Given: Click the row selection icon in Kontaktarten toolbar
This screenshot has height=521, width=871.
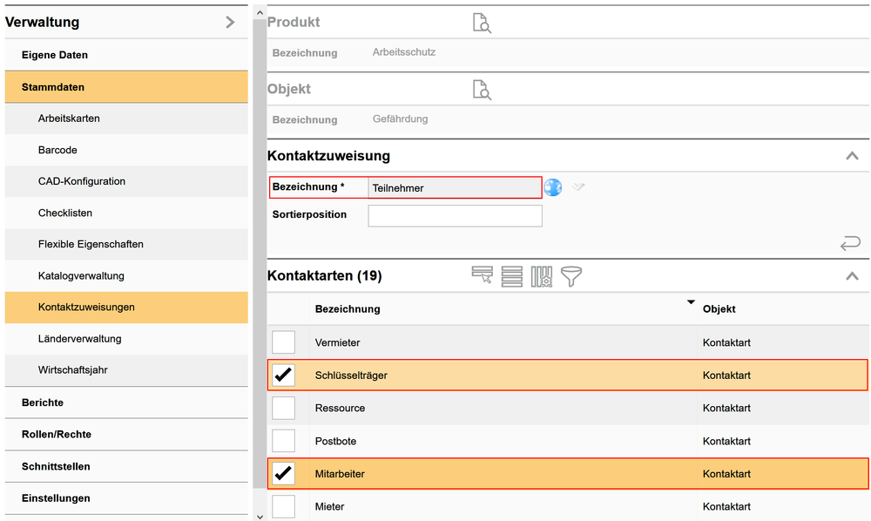Looking at the screenshot, I should [483, 276].
